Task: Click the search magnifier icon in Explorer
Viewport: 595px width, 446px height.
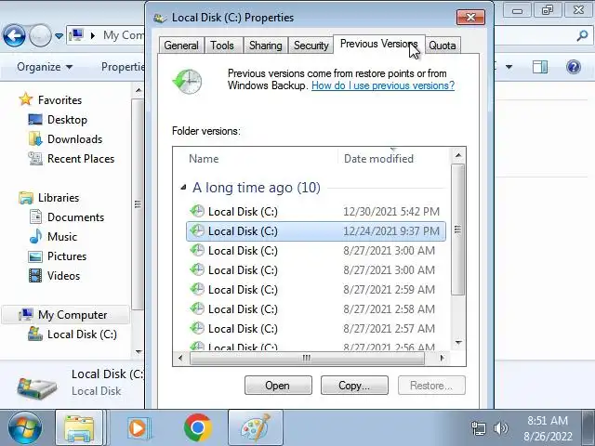Action: pos(582,35)
